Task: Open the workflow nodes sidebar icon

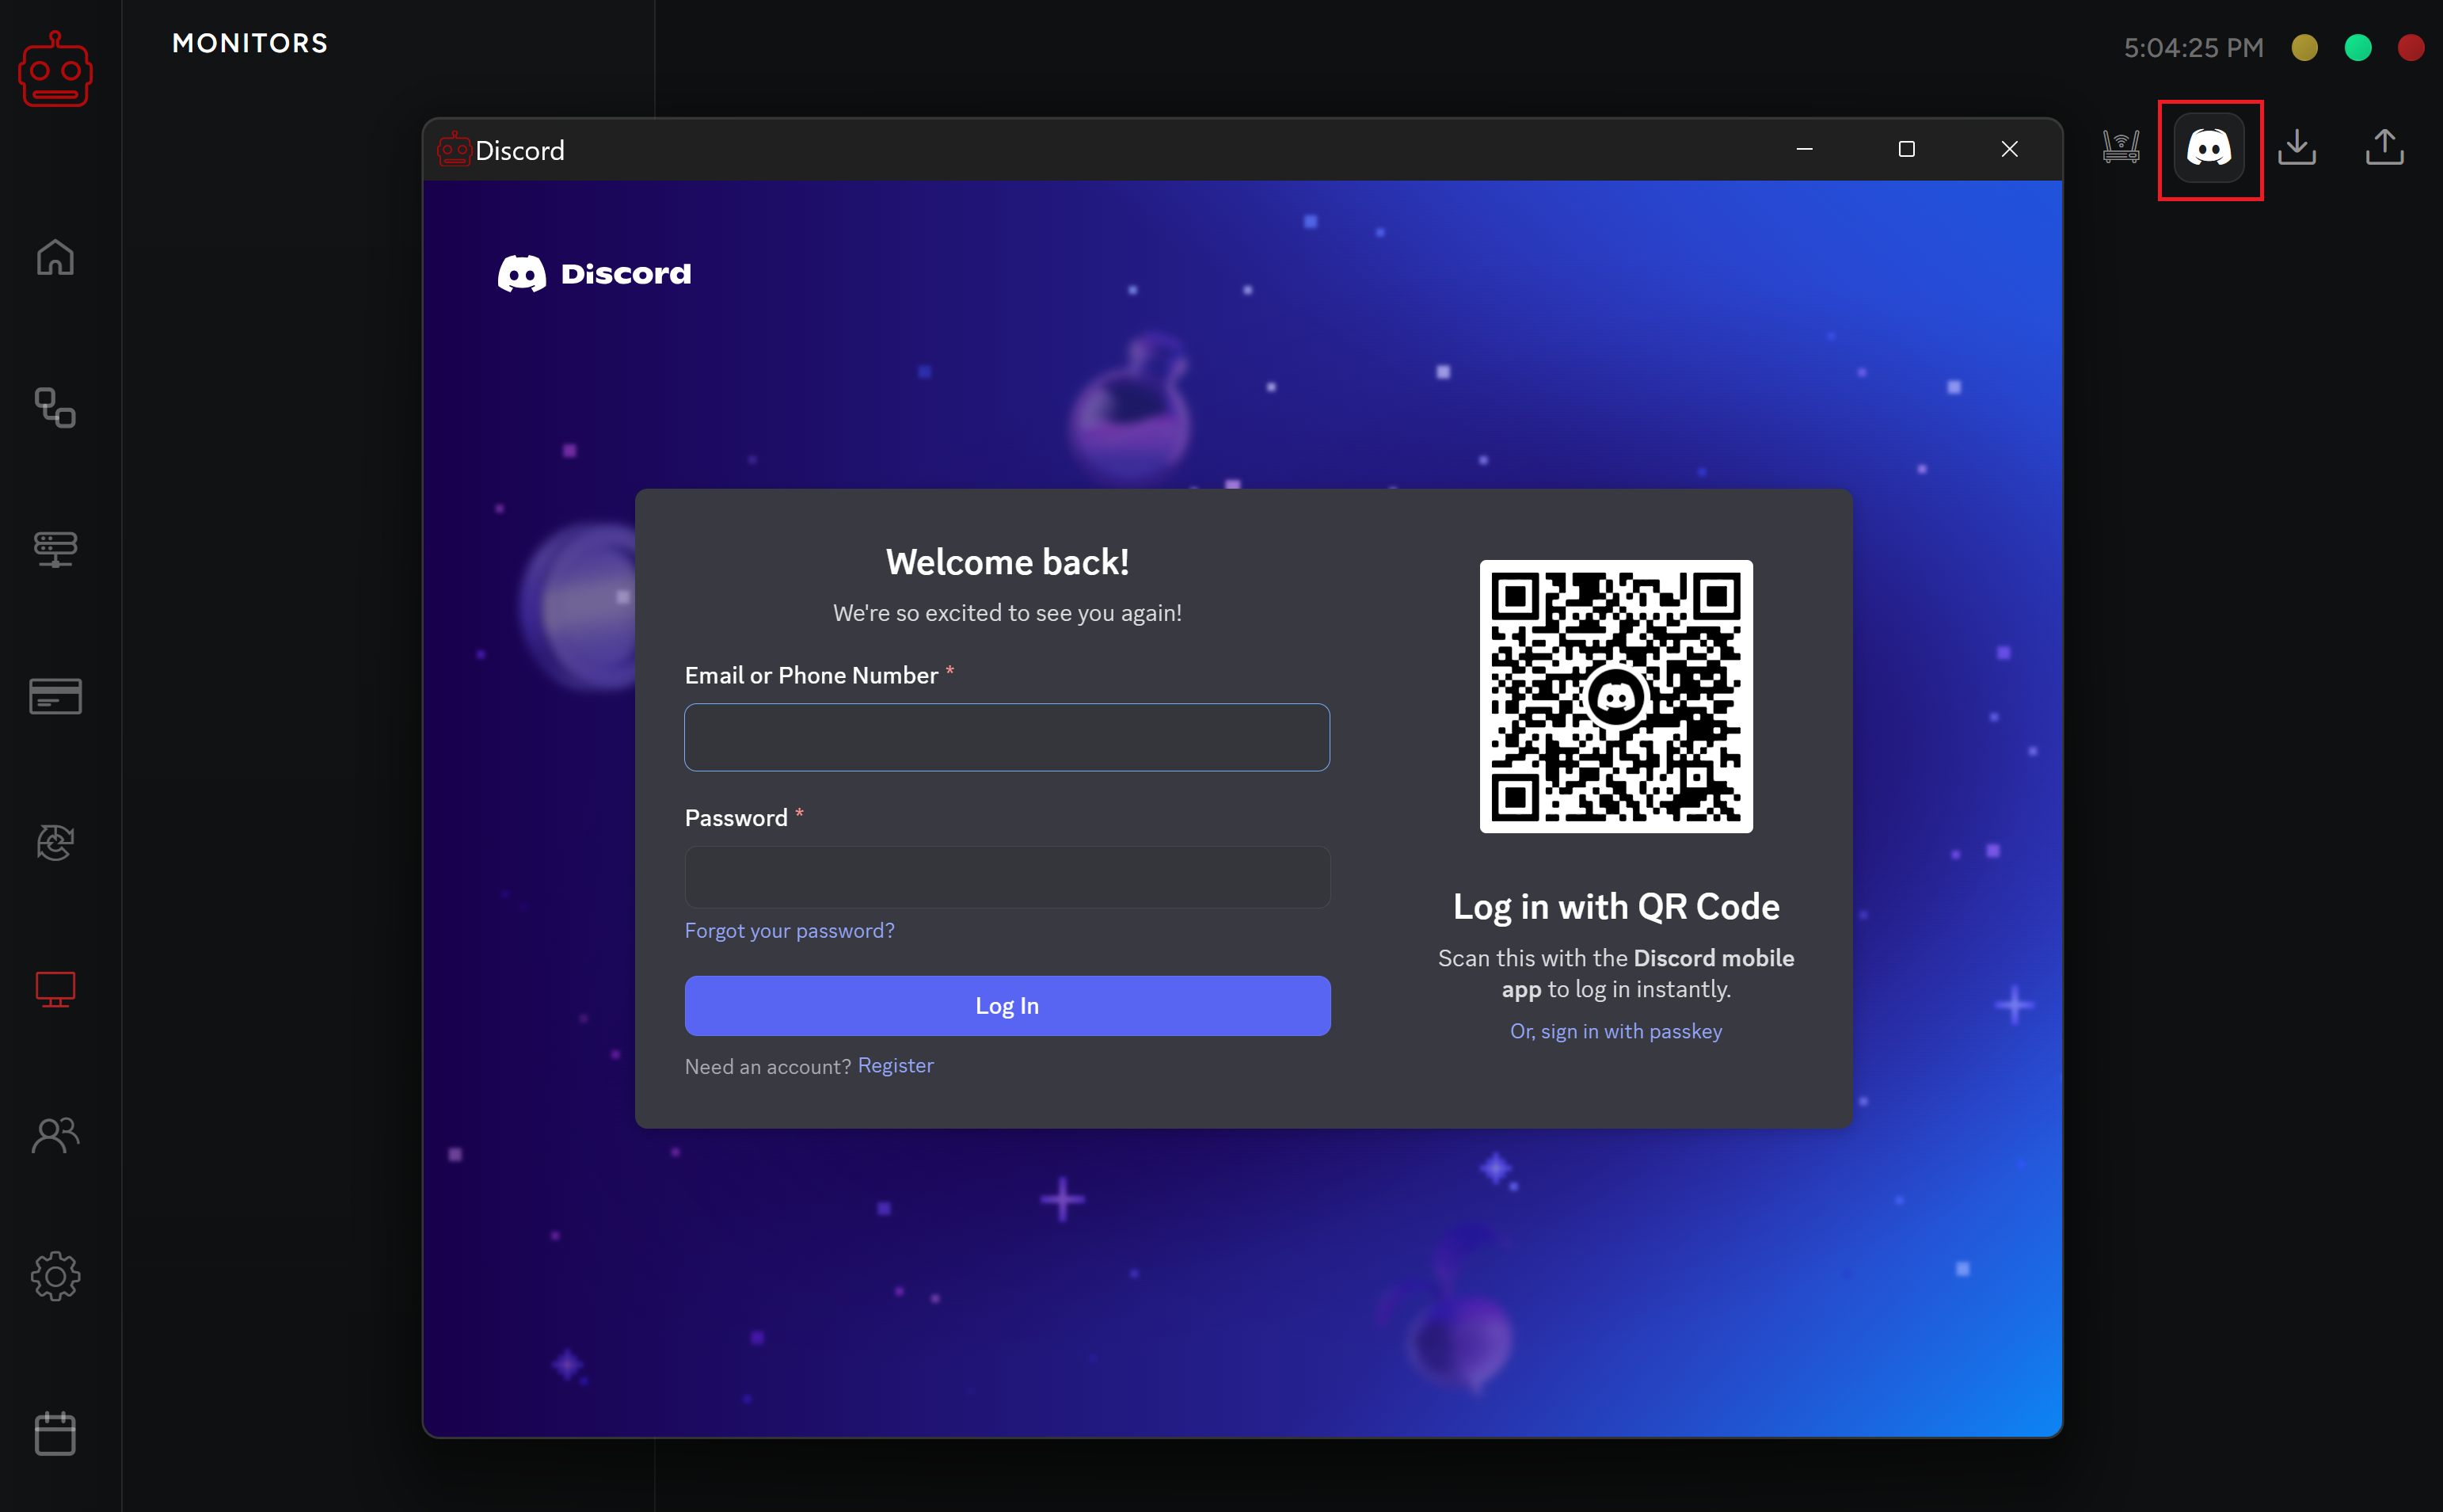Action: pos(55,407)
